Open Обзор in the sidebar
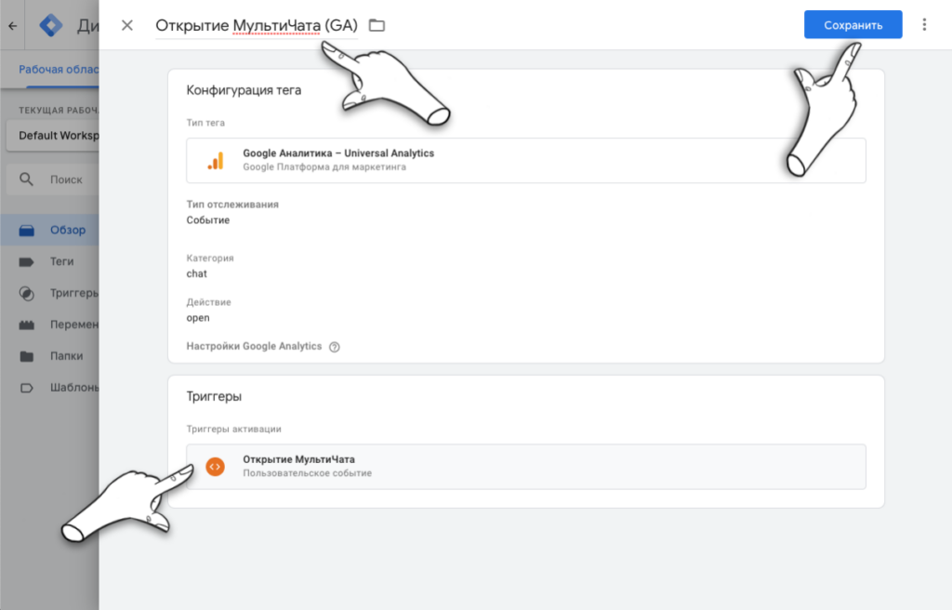The height and width of the screenshot is (610, 952). tap(67, 230)
